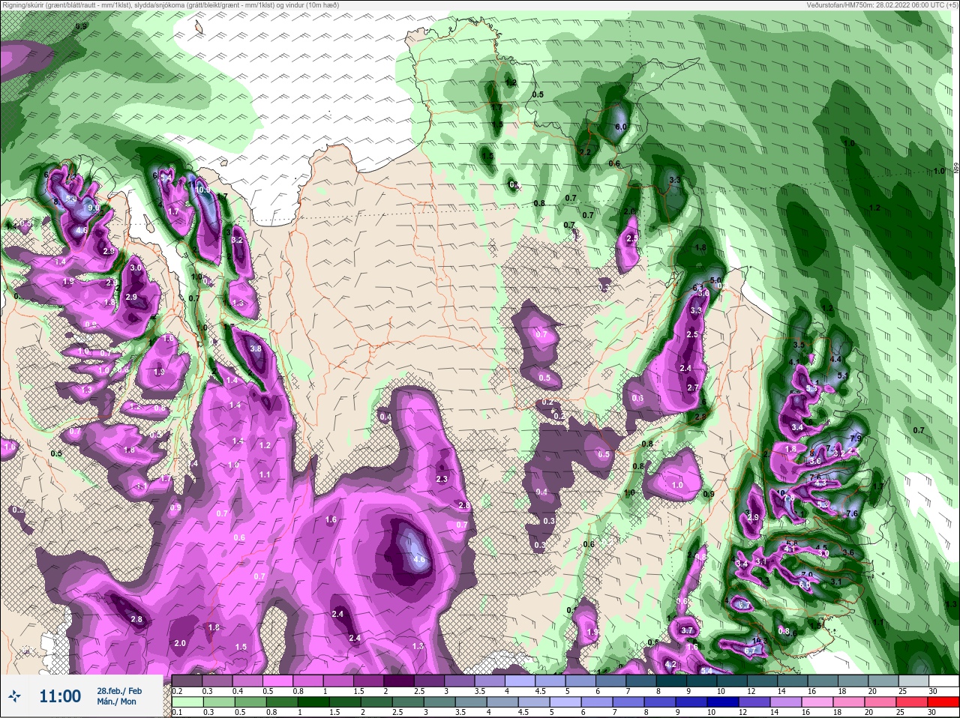Select the darkest purple swatch between 2 and 2.5 in the upper row
960x718 pixels.
(x=399, y=681)
